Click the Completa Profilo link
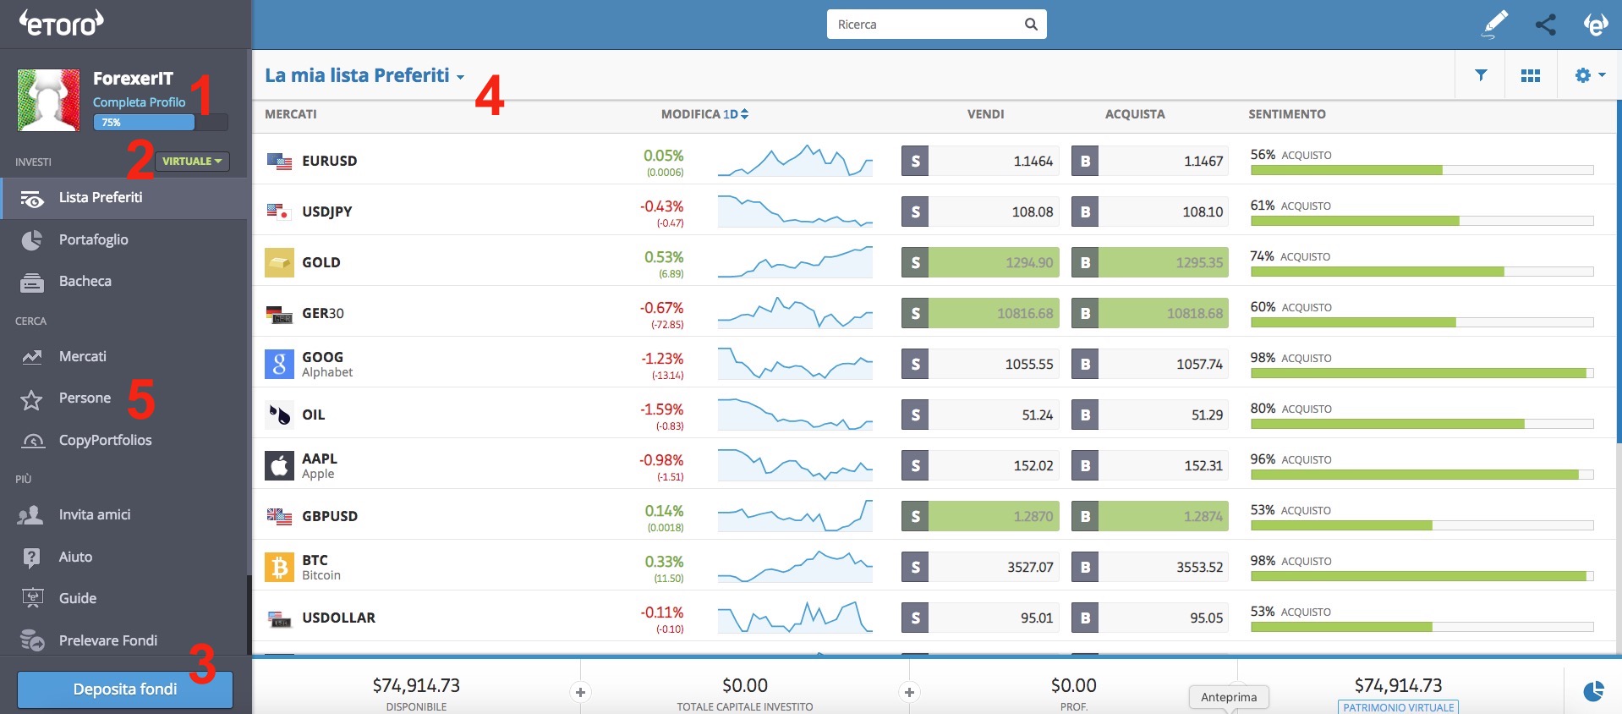1622x714 pixels. tap(139, 102)
